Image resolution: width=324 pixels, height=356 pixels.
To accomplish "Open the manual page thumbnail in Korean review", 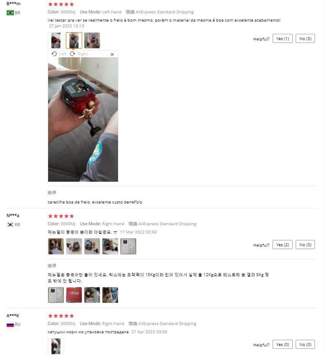I will tap(128, 246).
